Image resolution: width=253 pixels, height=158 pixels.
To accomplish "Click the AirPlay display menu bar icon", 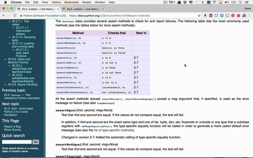I will 221,2.
